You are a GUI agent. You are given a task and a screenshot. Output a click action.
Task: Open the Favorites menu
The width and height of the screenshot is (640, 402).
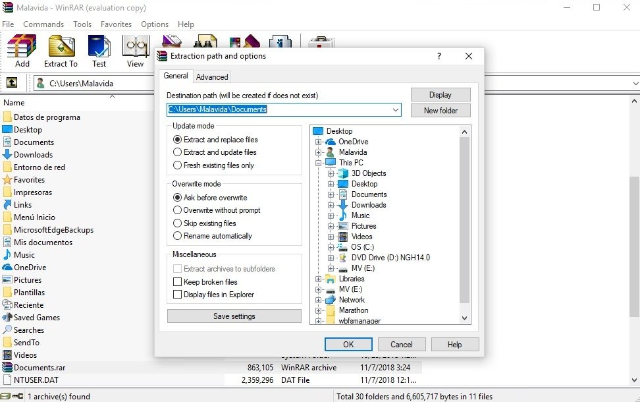coord(116,24)
